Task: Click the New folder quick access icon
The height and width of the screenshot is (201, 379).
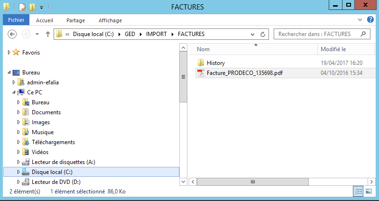Action: (32, 7)
